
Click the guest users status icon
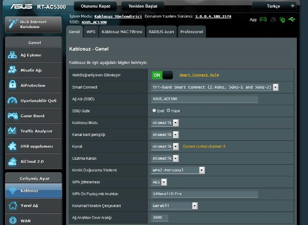(273, 19)
